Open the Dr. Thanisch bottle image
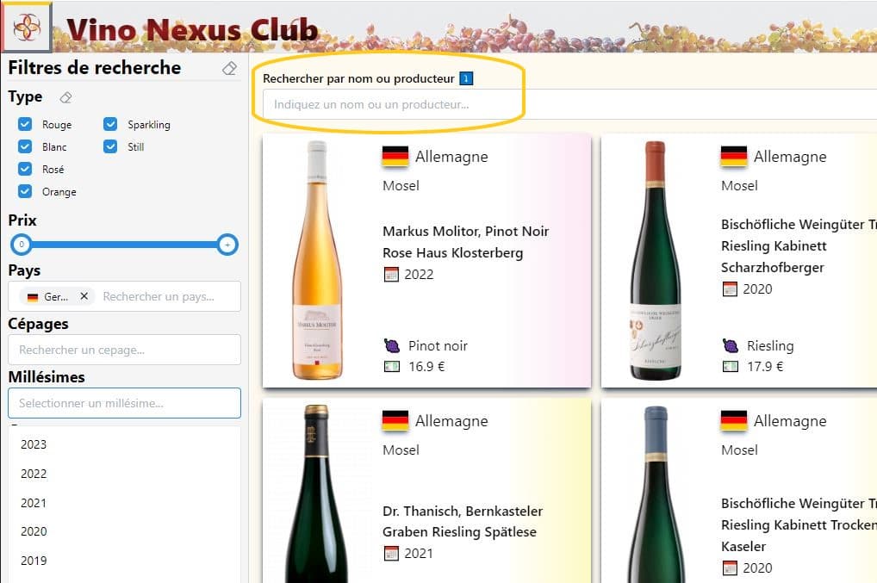877x583 pixels. [316, 493]
